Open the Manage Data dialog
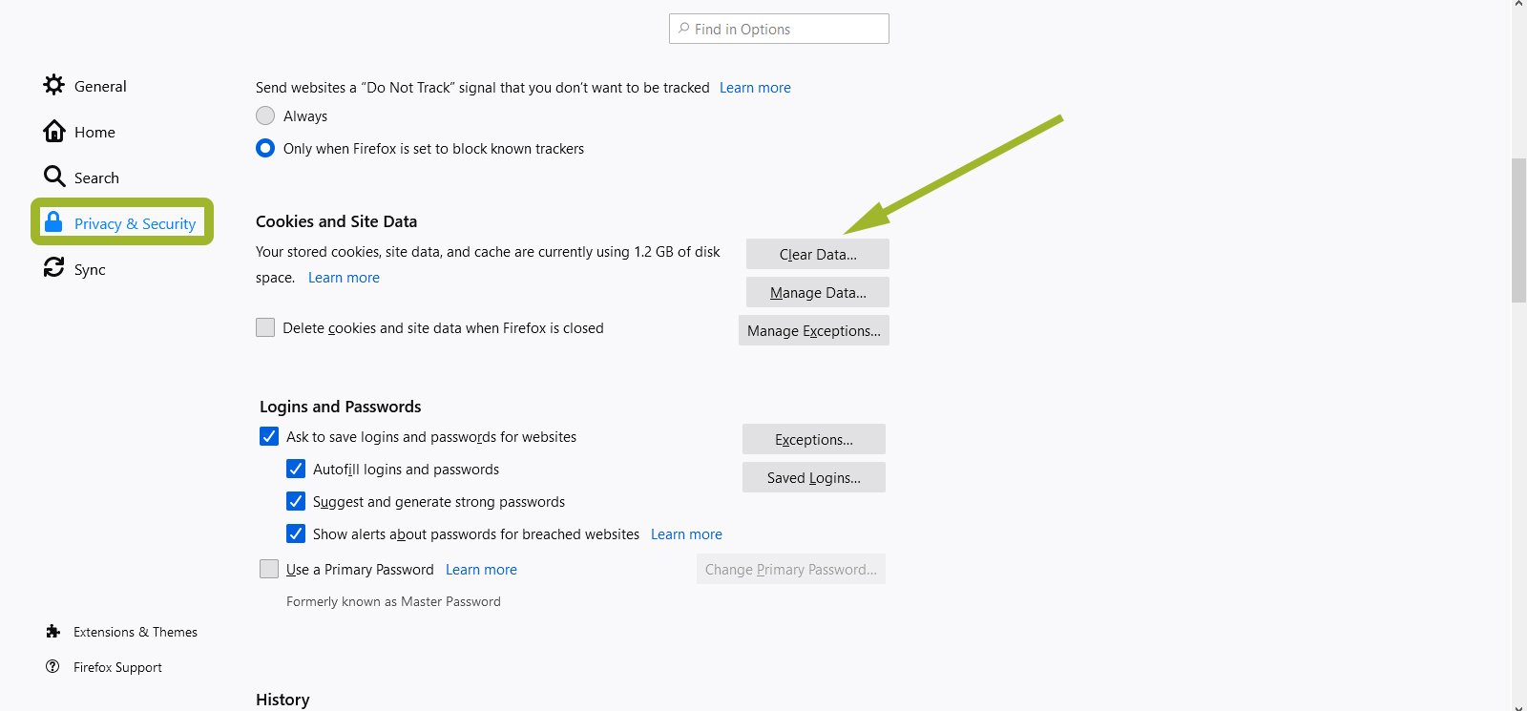 tap(818, 293)
